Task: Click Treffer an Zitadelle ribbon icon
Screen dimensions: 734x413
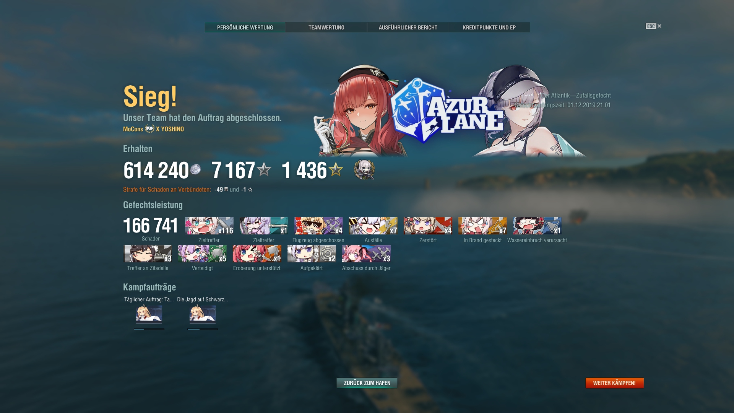Action: pos(148,254)
